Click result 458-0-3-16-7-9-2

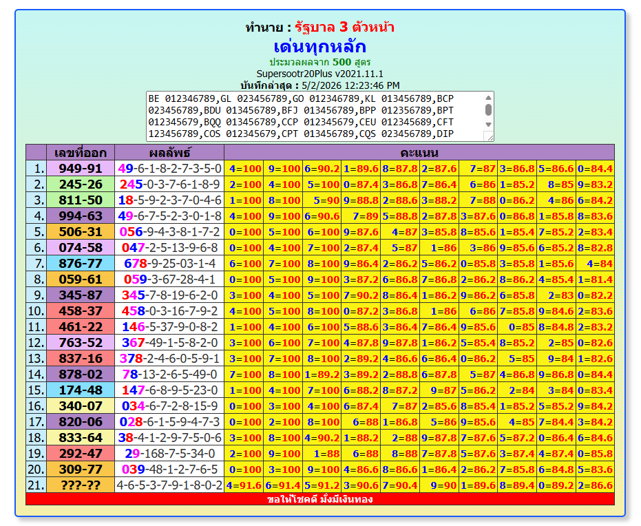coord(169,311)
